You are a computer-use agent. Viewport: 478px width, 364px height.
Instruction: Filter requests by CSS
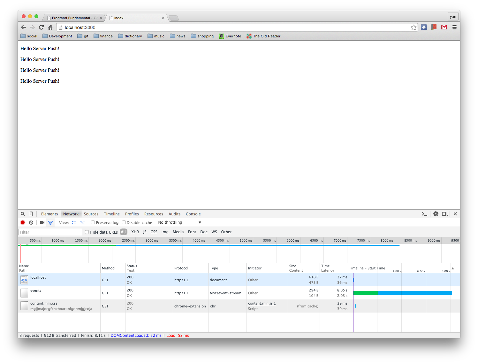click(x=154, y=232)
